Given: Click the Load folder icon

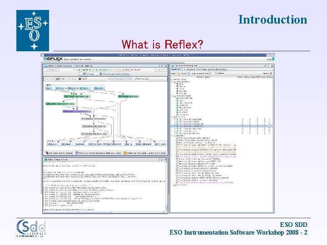Looking at the screenshot, I should pyautogui.click(x=178, y=73).
